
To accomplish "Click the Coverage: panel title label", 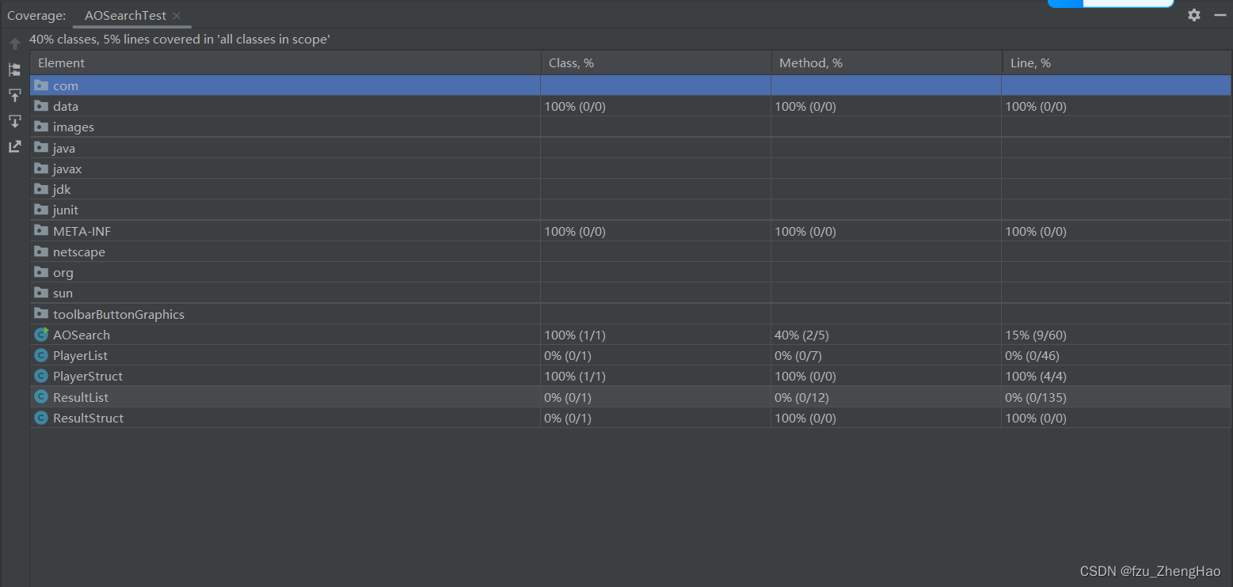I will [36, 16].
